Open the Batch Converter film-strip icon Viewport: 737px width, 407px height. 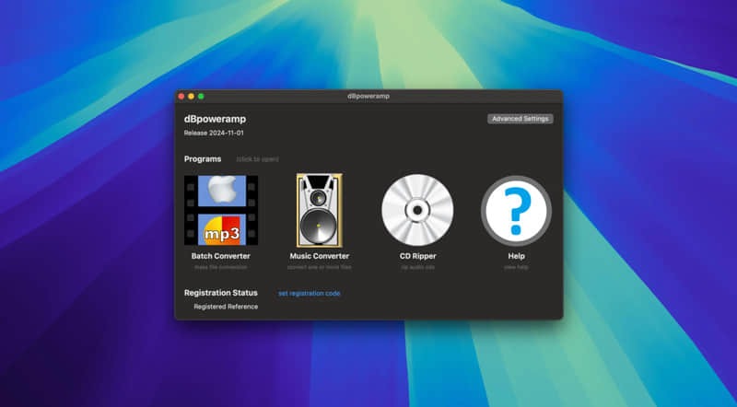pyautogui.click(x=221, y=210)
